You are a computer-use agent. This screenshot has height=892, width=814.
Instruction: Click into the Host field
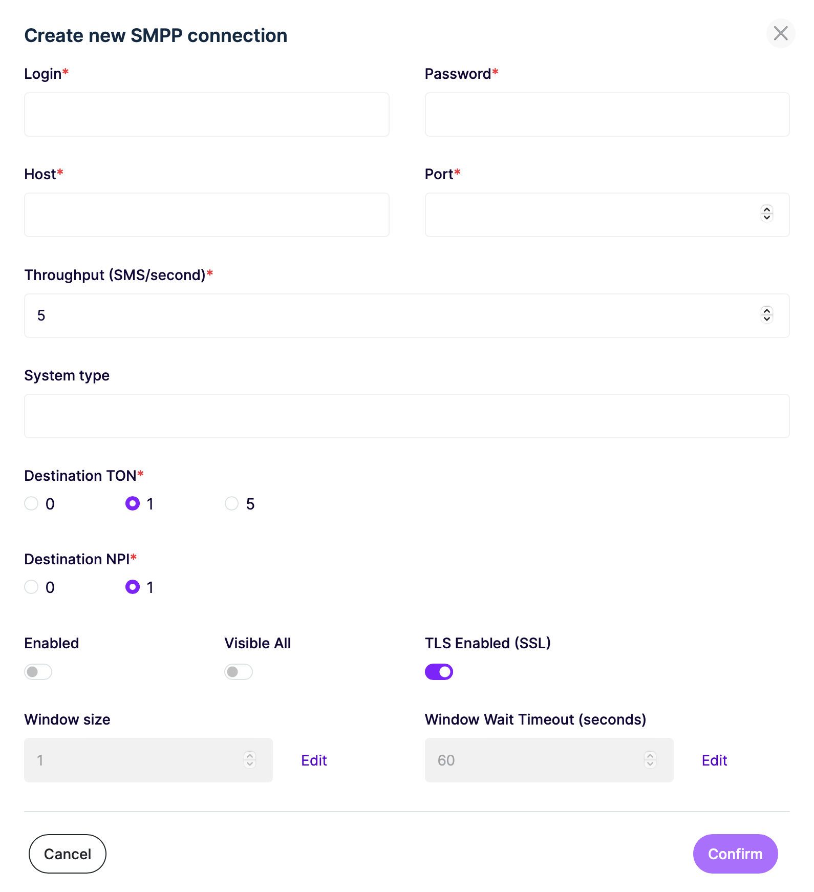coord(207,215)
